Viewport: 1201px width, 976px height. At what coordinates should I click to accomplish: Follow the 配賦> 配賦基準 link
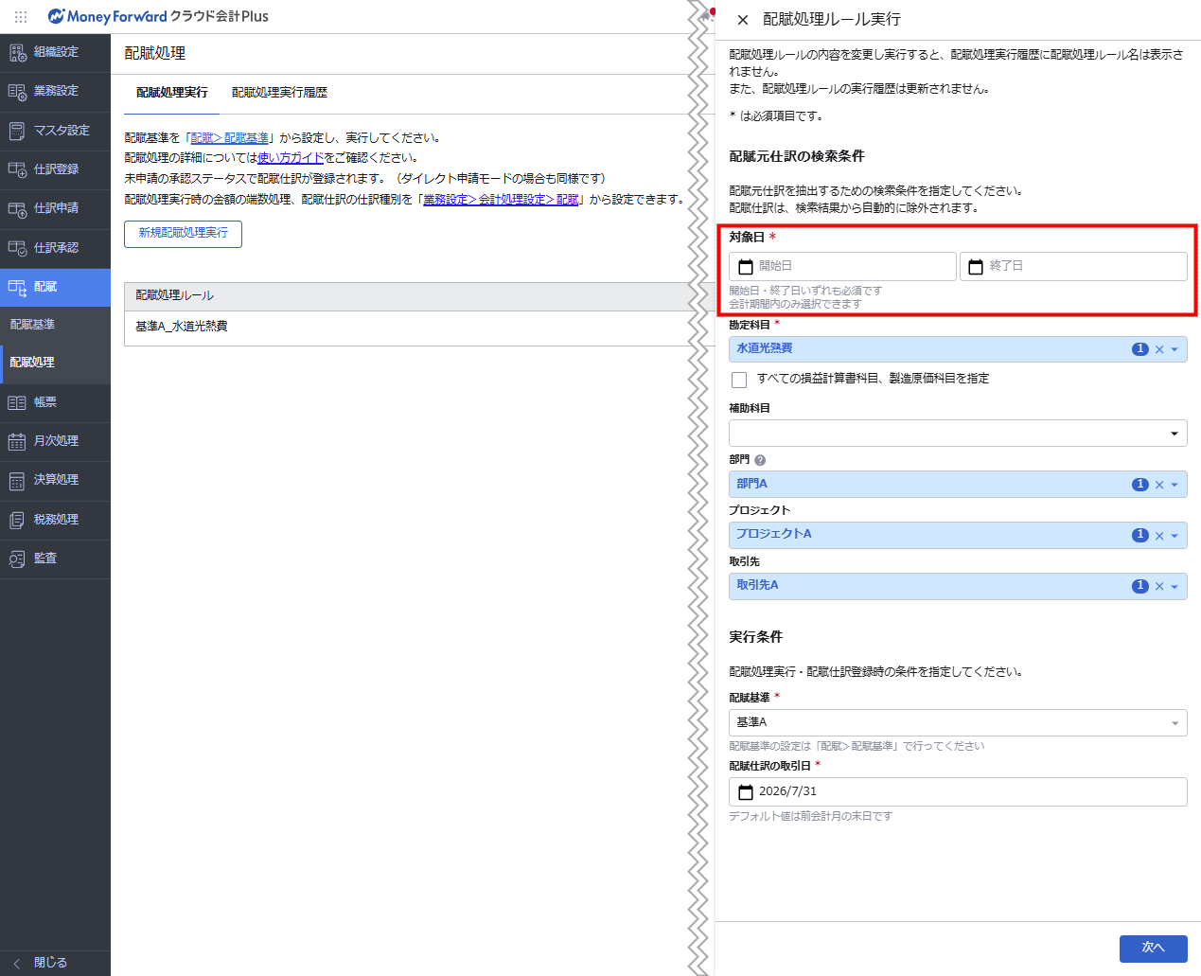click(x=229, y=138)
